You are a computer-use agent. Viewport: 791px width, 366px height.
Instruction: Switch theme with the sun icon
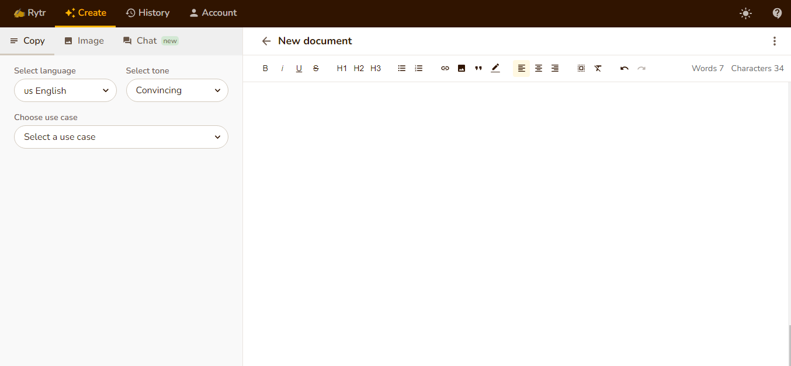[x=745, y=13]
